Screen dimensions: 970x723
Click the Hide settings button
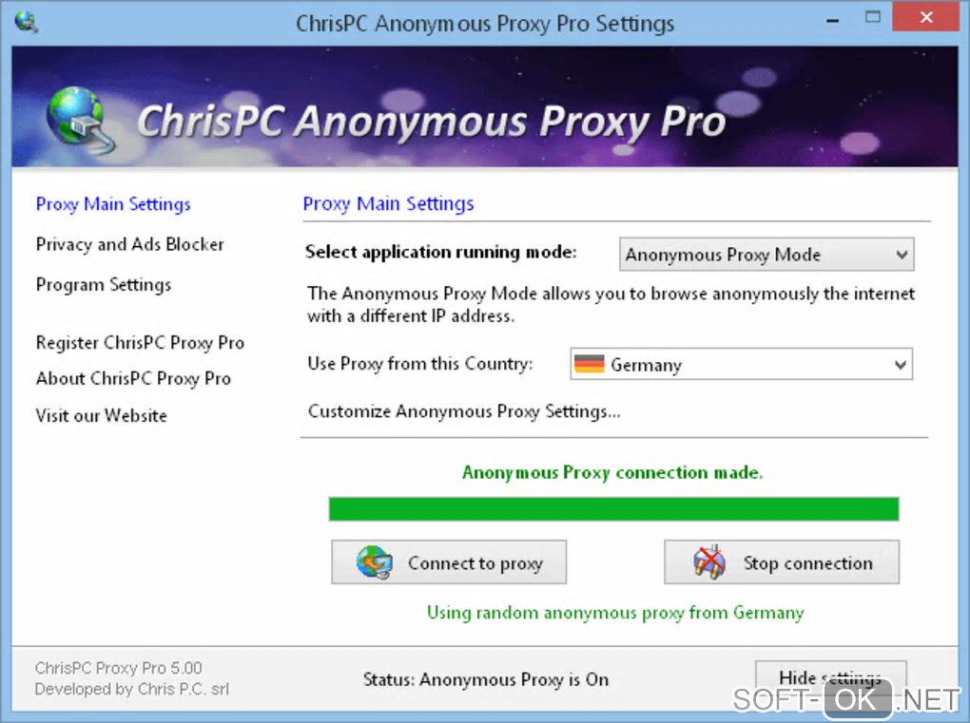coord(830,678)
